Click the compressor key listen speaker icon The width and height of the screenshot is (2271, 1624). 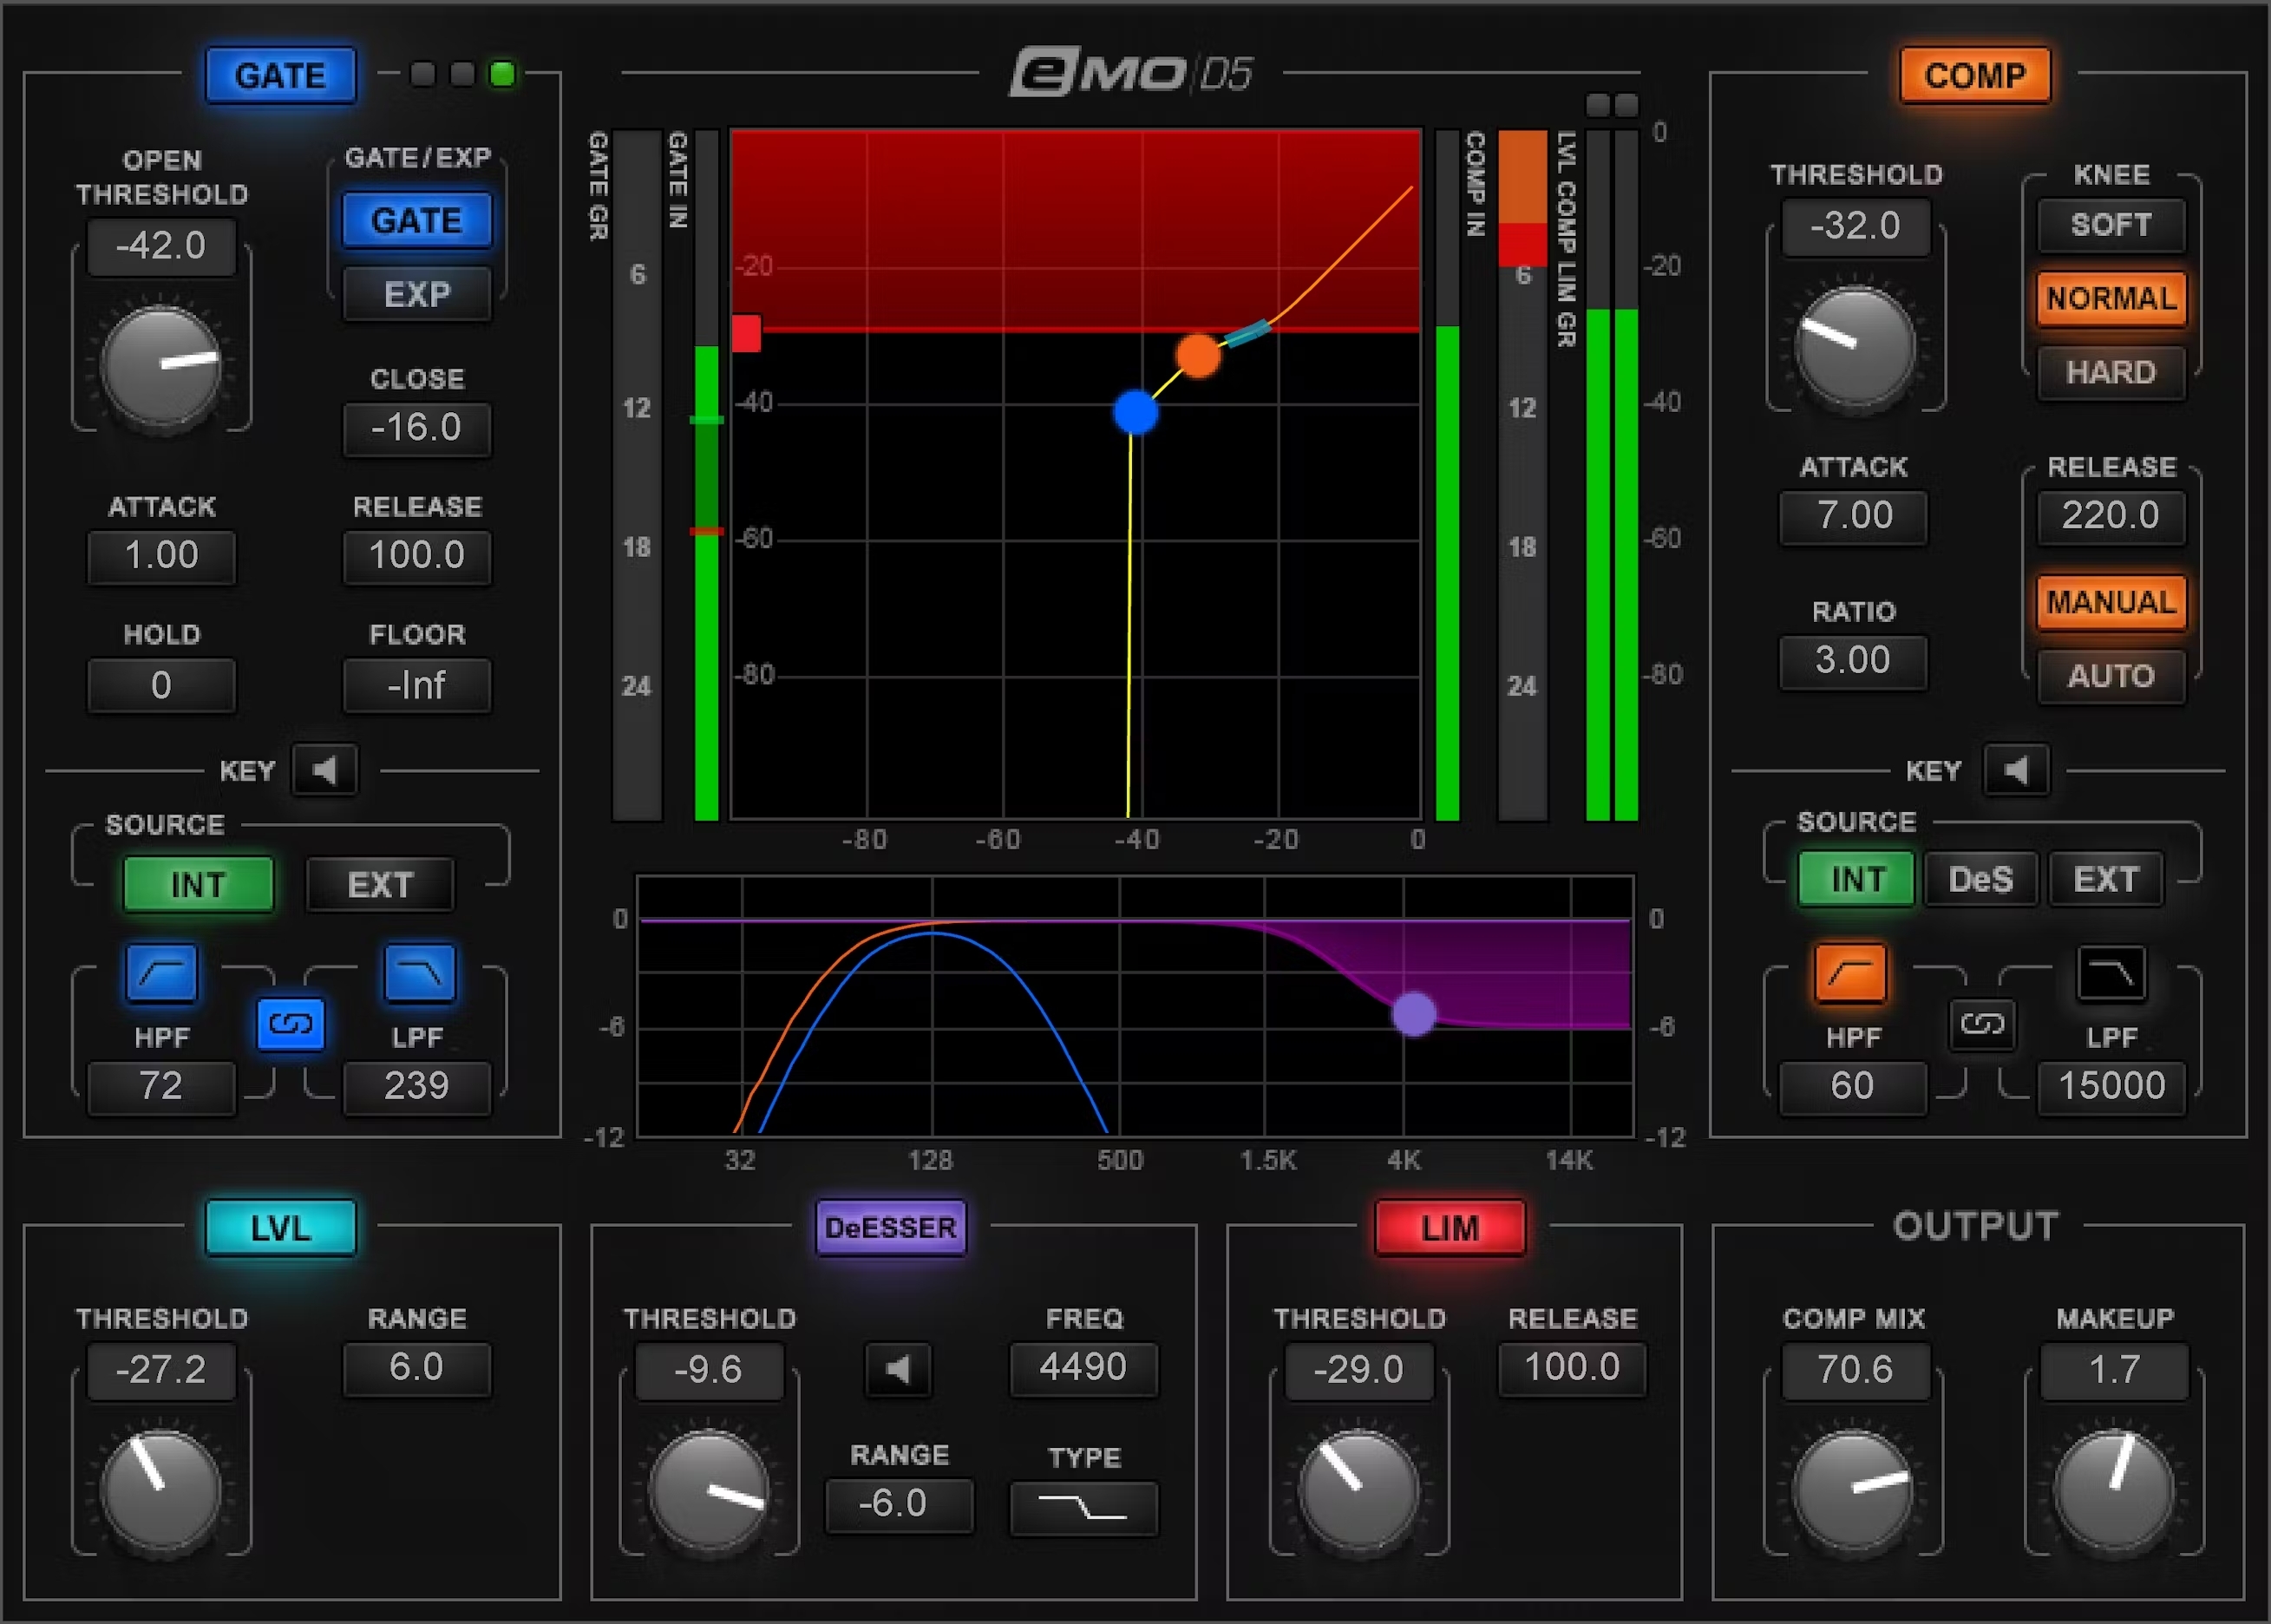coord(2015,770)
